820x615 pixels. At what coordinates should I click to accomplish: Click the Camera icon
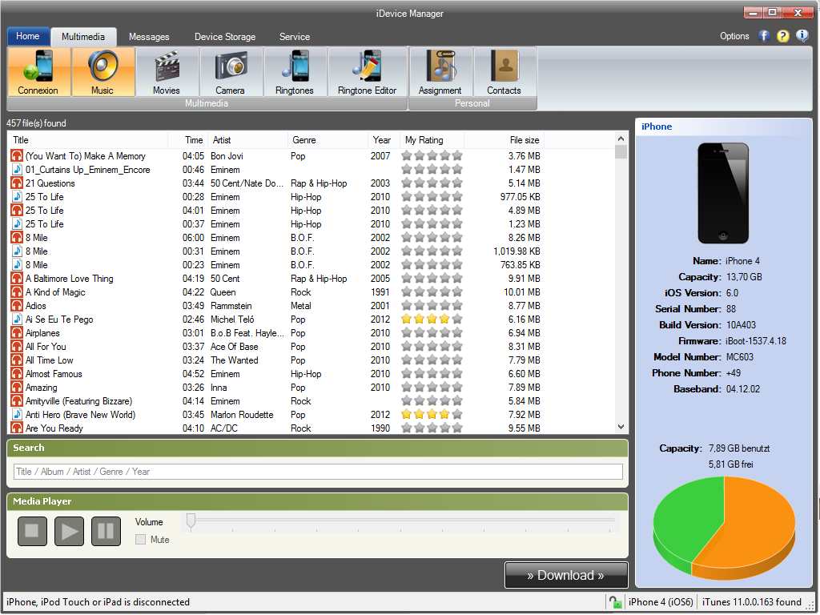231,71
